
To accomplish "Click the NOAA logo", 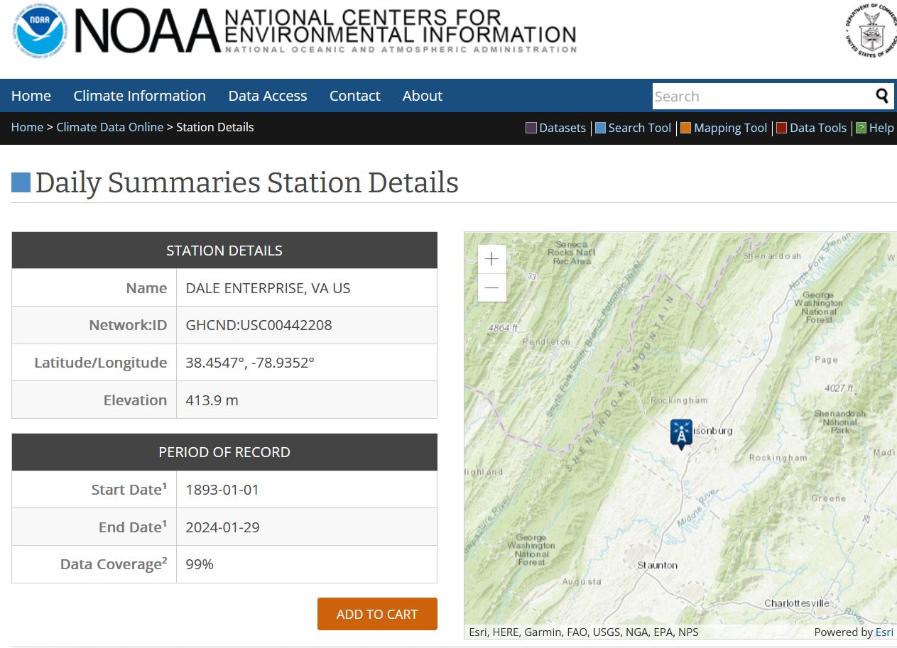I will [x=39, y=31].
